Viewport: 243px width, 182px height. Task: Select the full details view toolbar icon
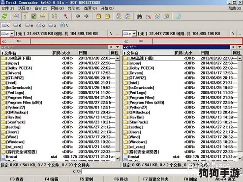click(25, 16)
